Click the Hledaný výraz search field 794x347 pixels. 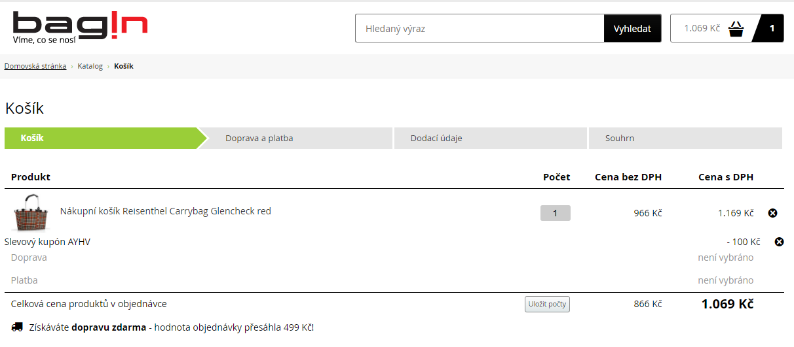[480, 28]
